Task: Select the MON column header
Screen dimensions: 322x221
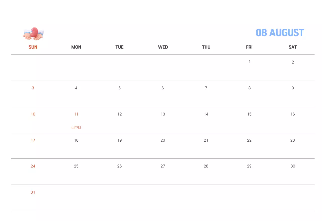Action: point(76,47)
